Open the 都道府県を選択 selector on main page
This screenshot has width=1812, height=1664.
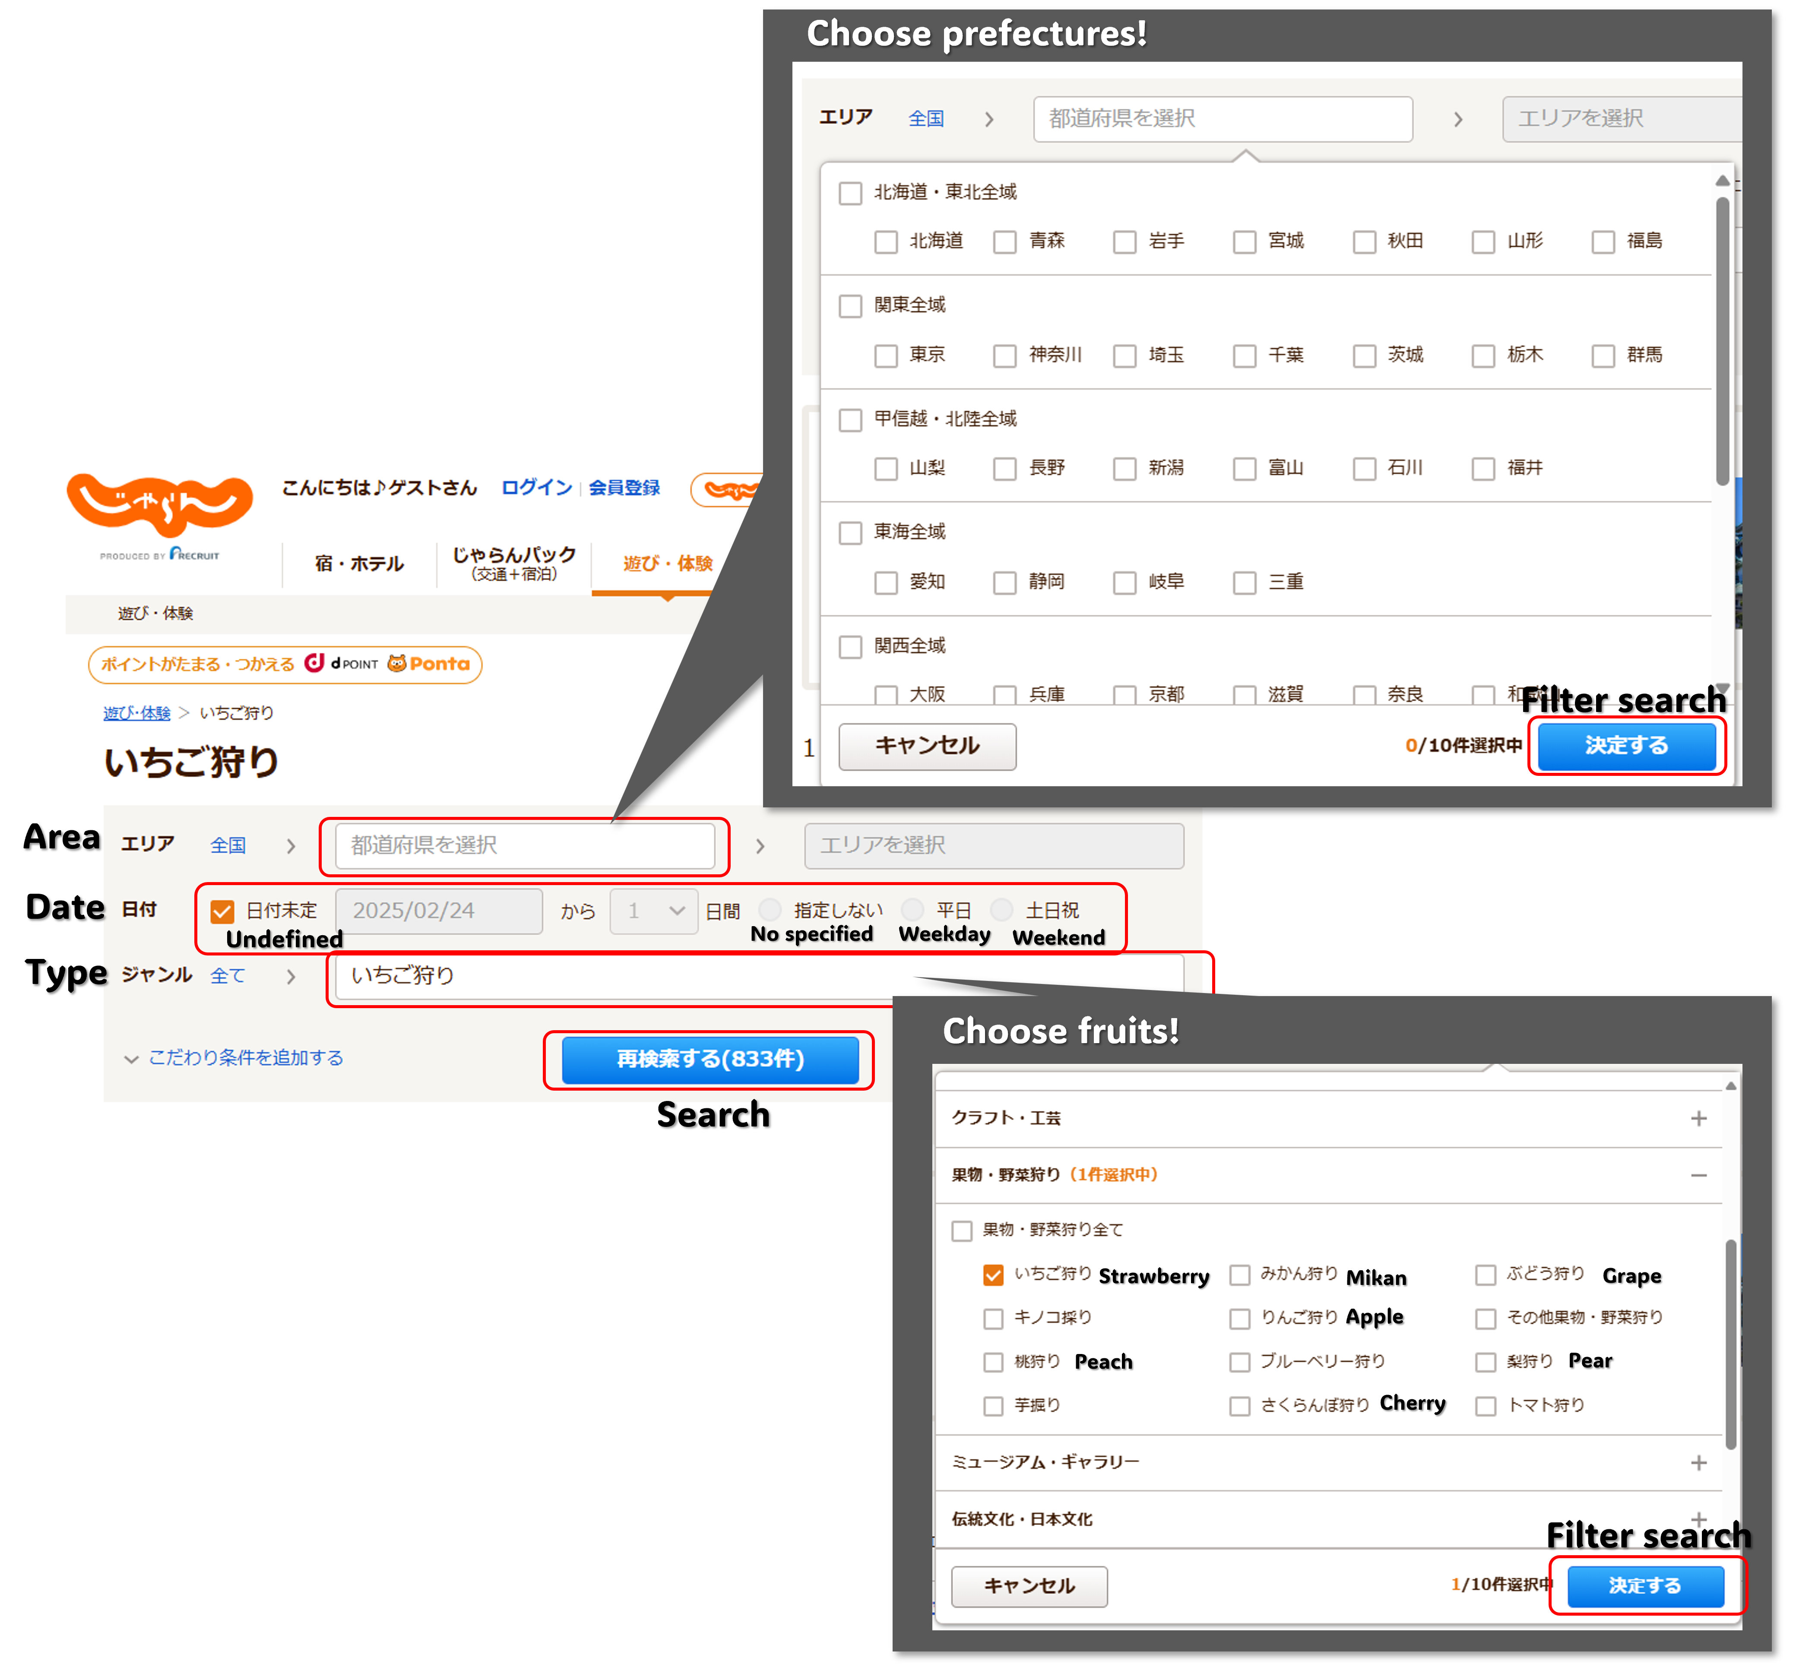[525, 845]
